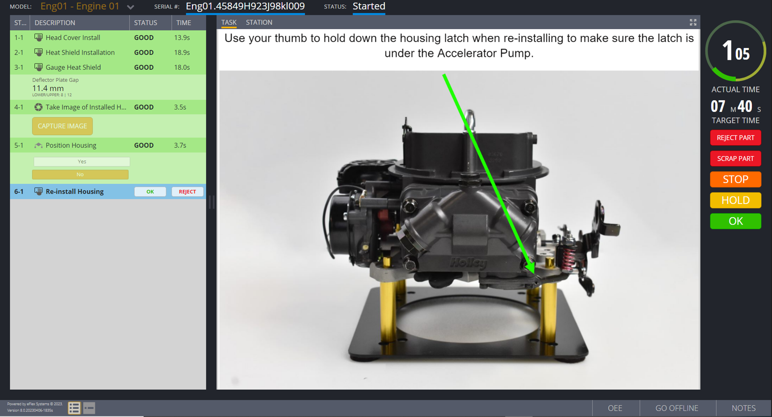Viewport: 772px width, 417px height.
Task: Click the serial number field
Action: tap(245, 6)
